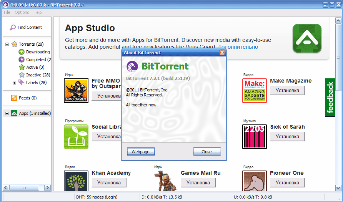Select Downloading in the sidebar
Screen dimensions: 343x202
pyautogui.click(x=38, y=52)
